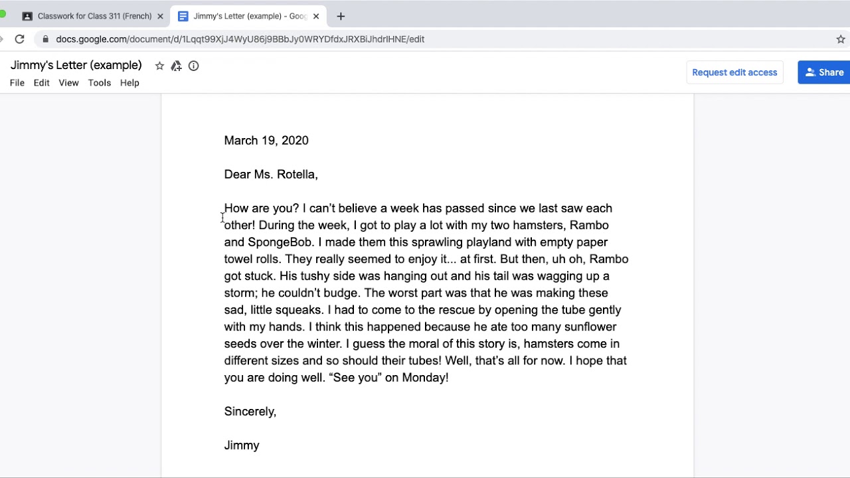
Task: Open the View menu
Action: pyautogui.click(x=68, y=83)
